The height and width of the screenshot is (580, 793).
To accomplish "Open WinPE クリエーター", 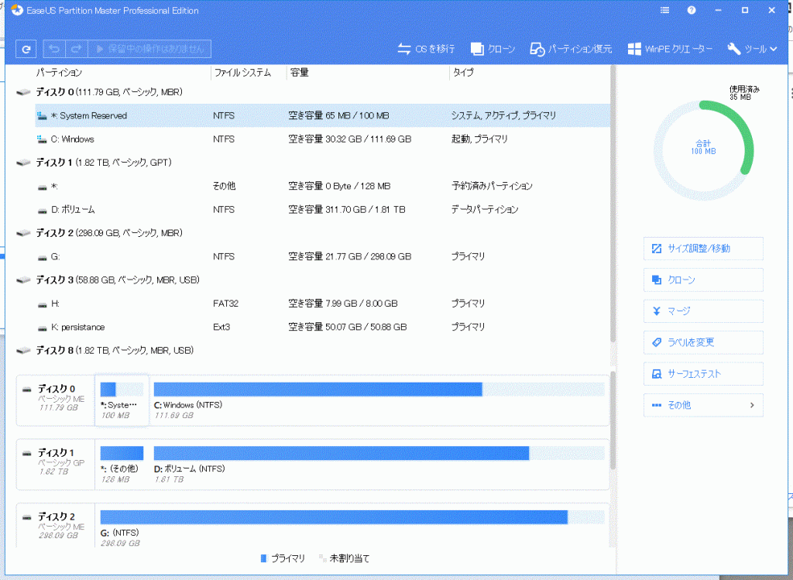I will (x=670, y=49).
